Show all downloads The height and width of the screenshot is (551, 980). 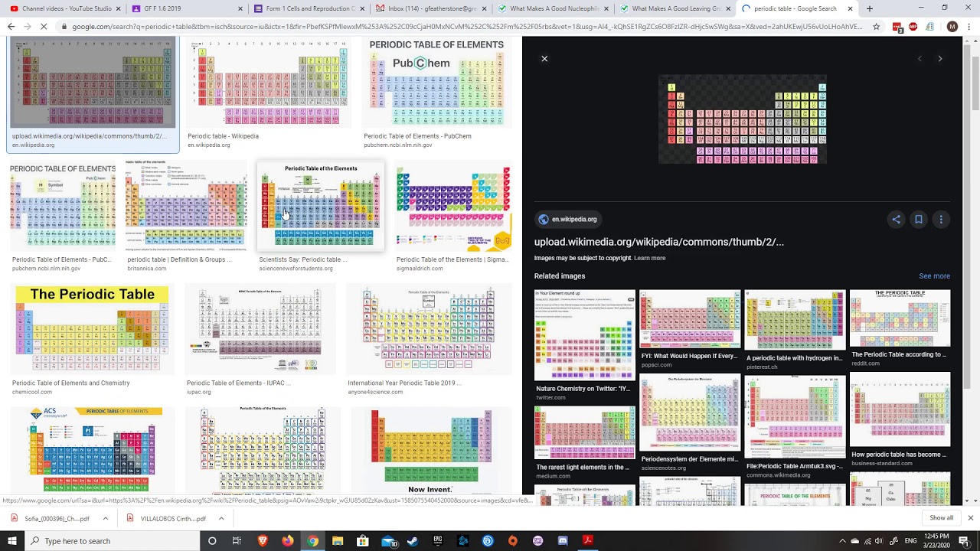pos(941,518)
